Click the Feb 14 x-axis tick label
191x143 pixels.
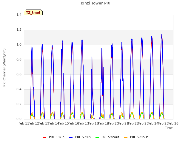(x=54, y=123)
